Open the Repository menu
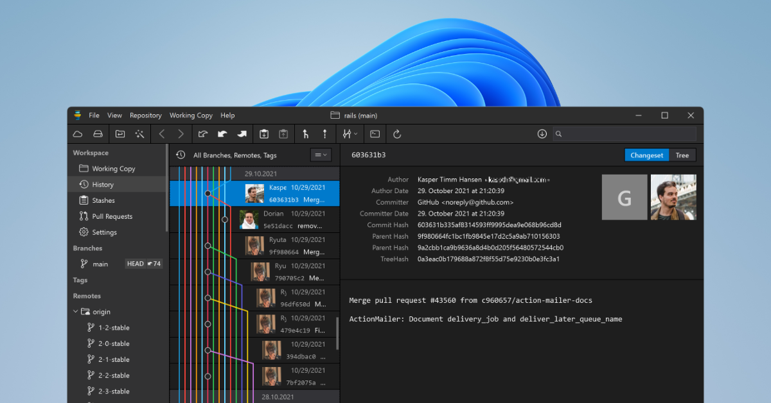 (145, 116)
